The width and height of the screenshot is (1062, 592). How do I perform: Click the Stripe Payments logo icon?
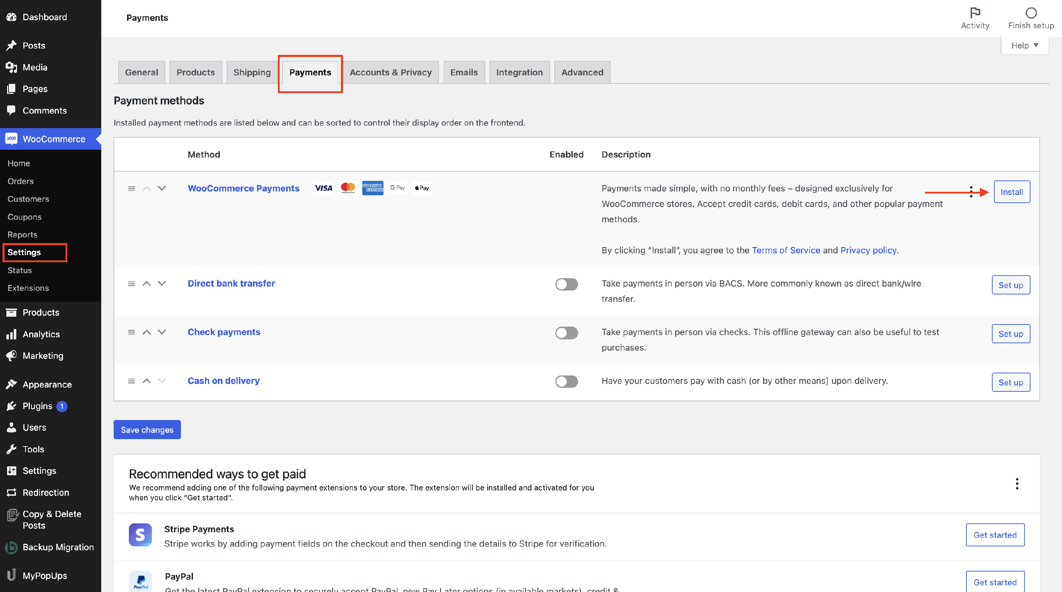[x=140, y=535]
